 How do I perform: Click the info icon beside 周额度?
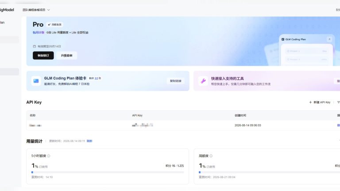click(x=211, y=156)
